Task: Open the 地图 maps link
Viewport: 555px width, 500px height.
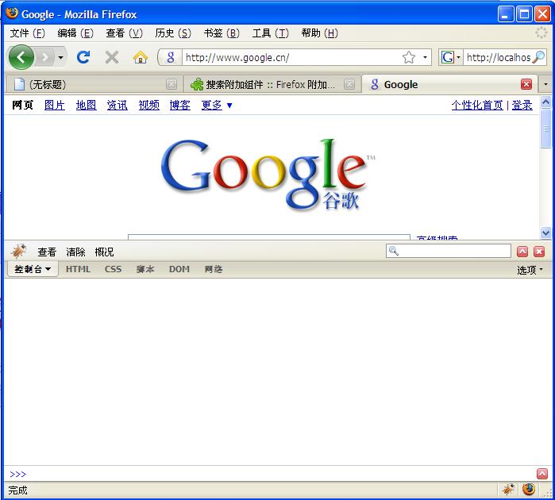Action: [86, 105]
